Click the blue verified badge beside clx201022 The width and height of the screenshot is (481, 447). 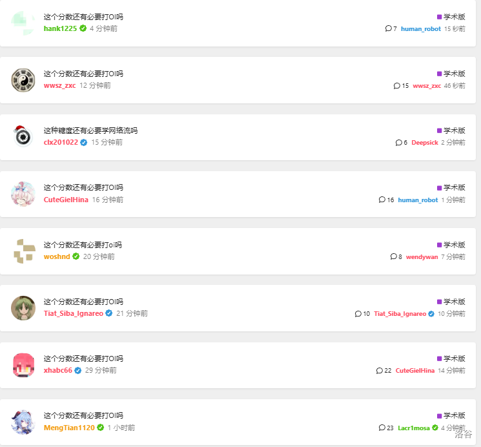(x=83, y=143)
